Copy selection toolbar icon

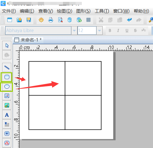pos(110,20)
